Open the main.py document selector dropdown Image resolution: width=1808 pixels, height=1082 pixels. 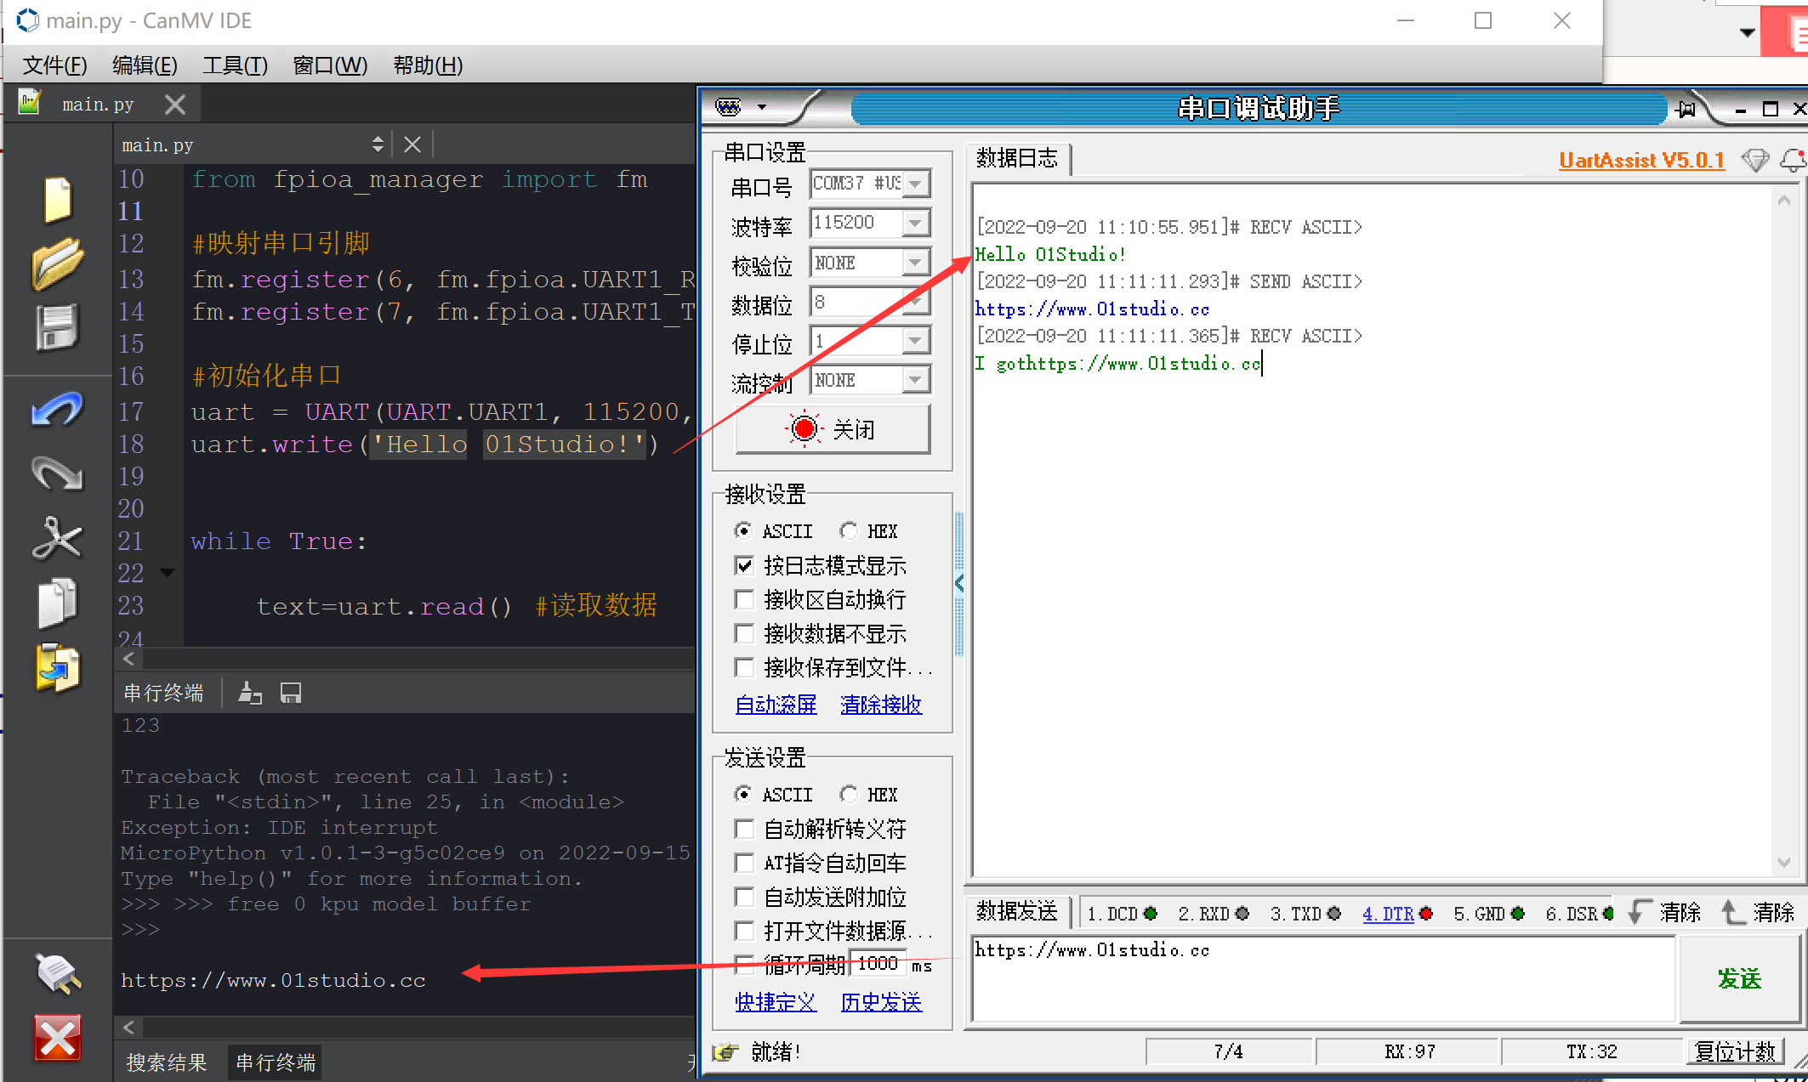(x=378, y=144)
